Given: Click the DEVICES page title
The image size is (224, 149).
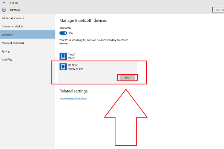Looking at the screenshot, I should click(x=15, y=10).
